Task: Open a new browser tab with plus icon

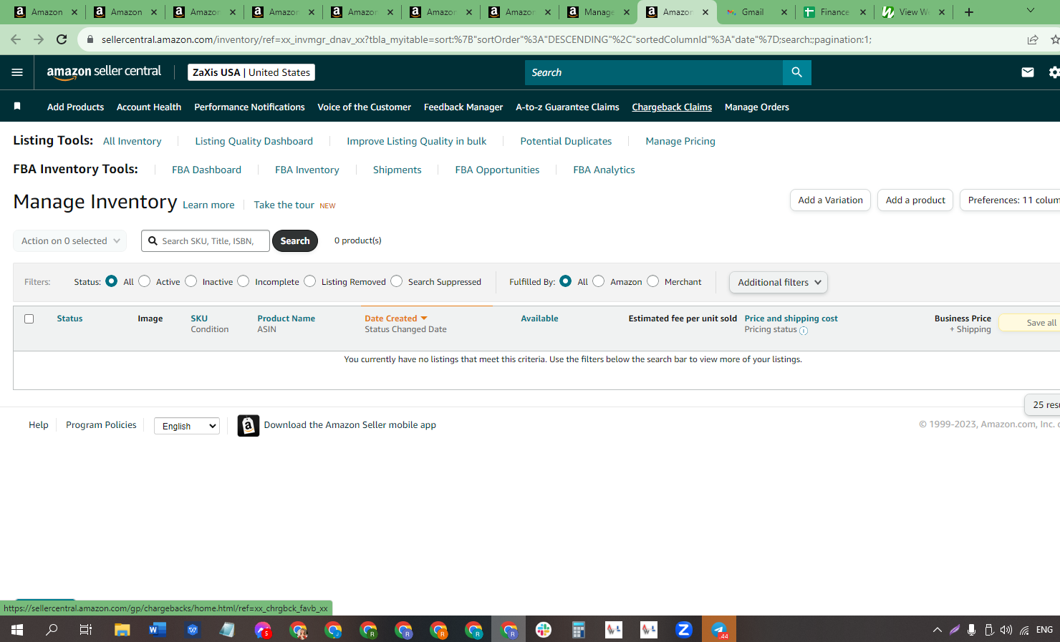Action: 968,12
